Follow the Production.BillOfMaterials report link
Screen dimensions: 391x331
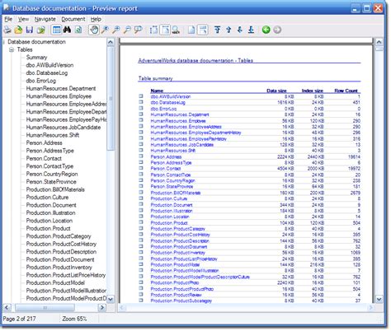click(176, 193)
